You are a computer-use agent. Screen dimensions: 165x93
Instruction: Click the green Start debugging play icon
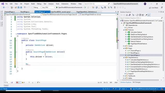click(x=57, y=7)
